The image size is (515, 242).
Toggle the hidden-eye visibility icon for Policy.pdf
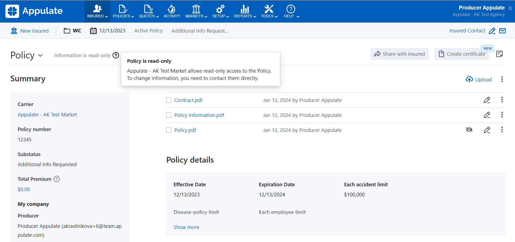pos(469,130)
